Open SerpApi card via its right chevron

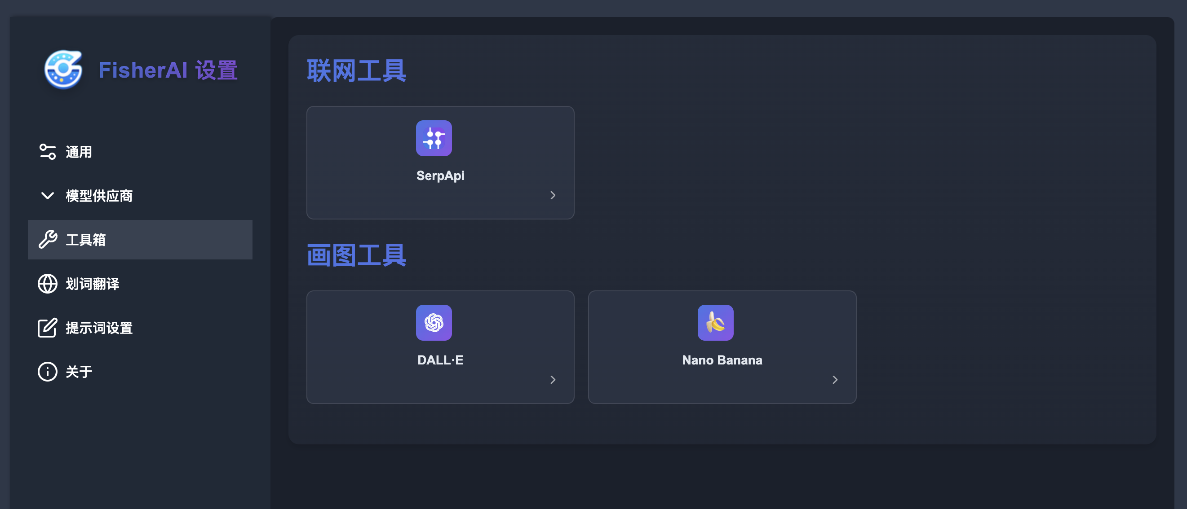click(553, 195)
